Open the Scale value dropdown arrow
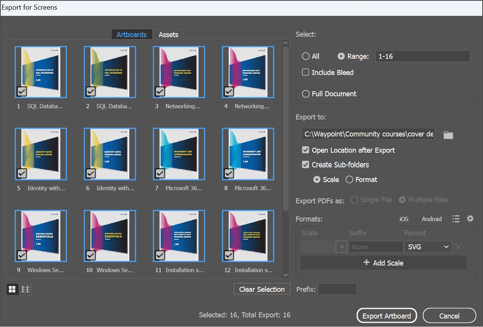Viewport: 483px width, 327px height. (341, 247)
